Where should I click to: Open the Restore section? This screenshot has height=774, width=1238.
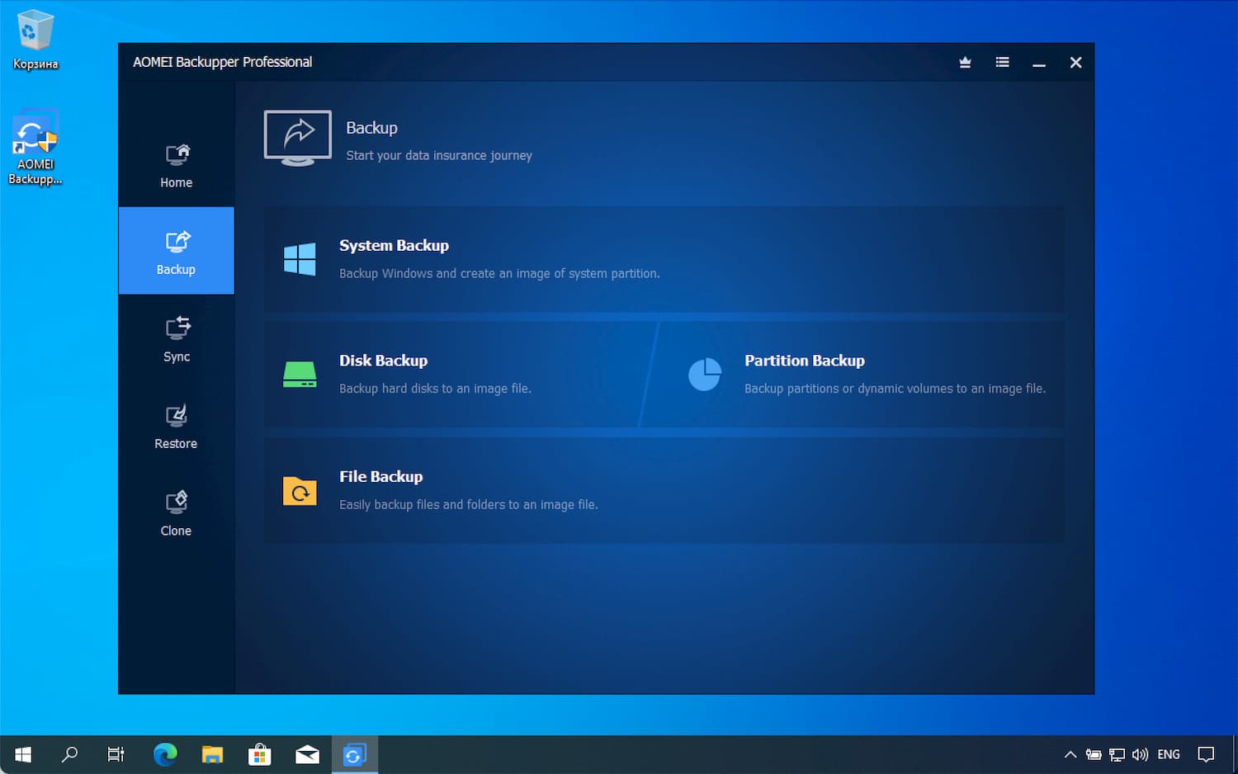[176, 425]
